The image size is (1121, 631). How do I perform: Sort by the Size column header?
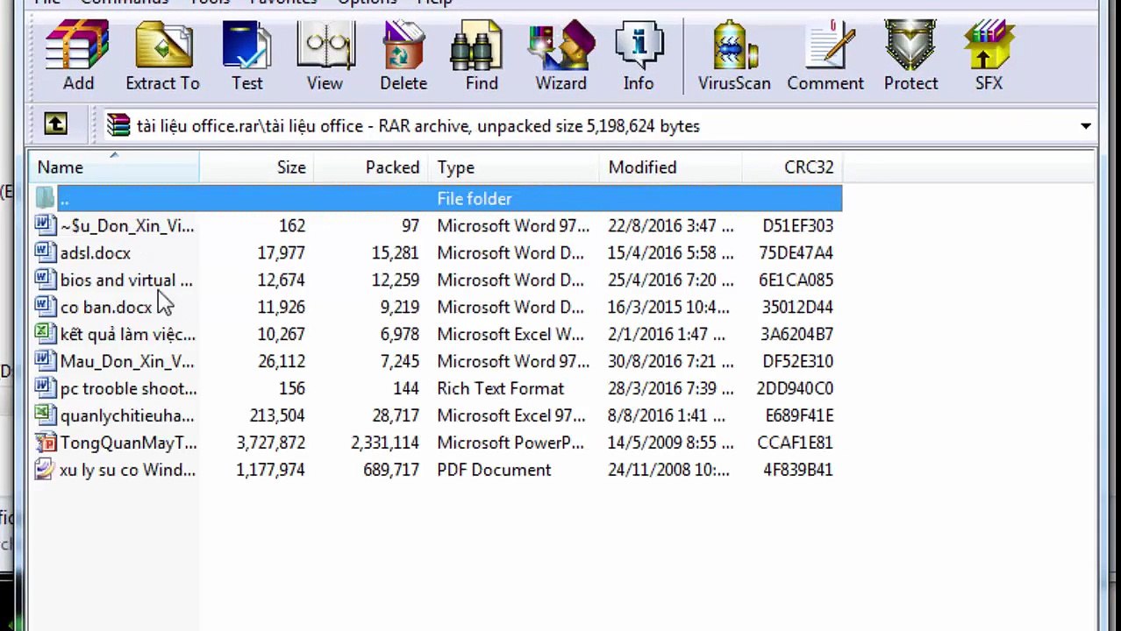coord(257,167)
